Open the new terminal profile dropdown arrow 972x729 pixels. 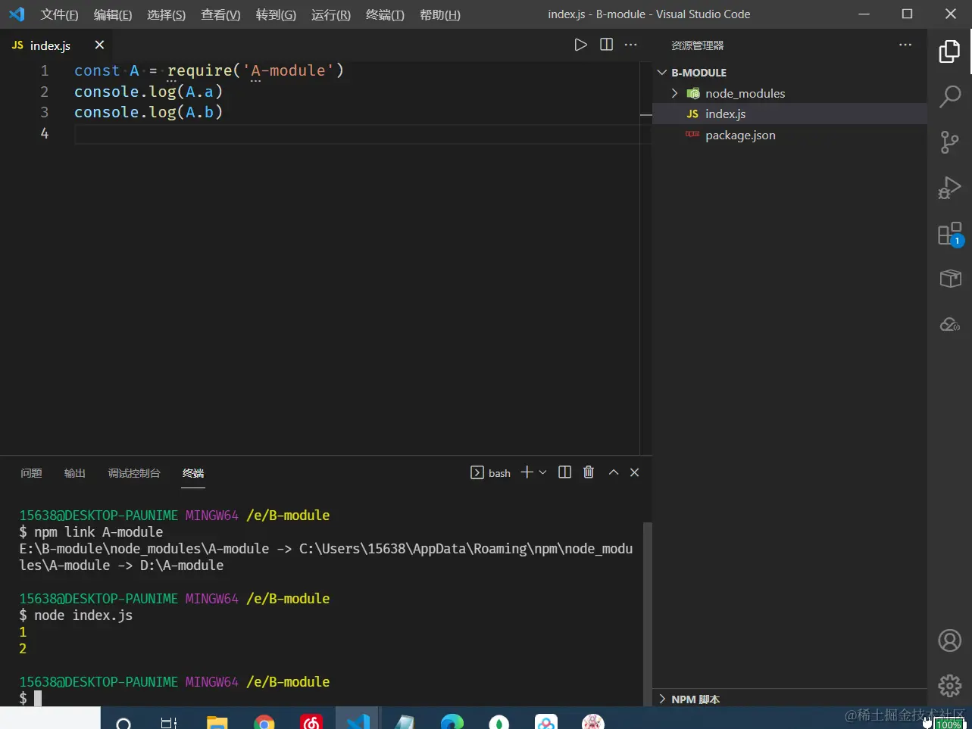pyautogui.click(x=542, y=472)
